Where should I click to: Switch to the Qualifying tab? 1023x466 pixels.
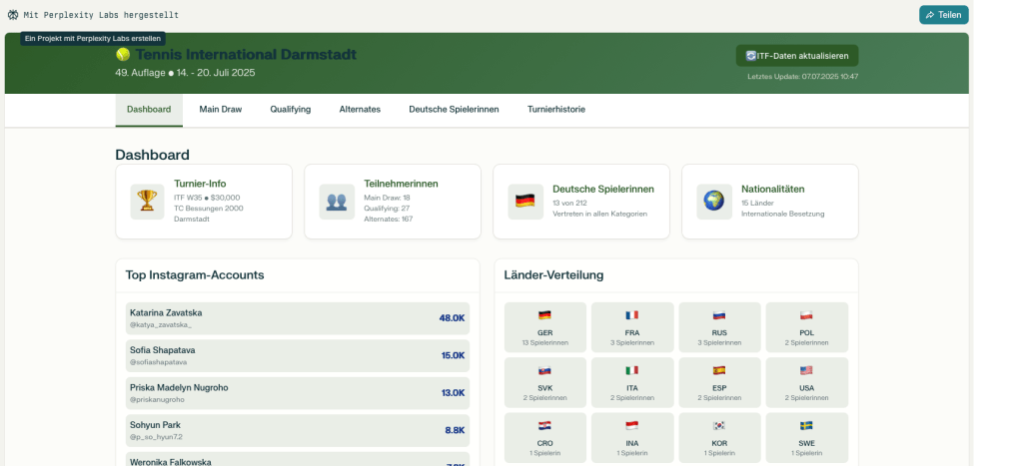tap(290, 109)
